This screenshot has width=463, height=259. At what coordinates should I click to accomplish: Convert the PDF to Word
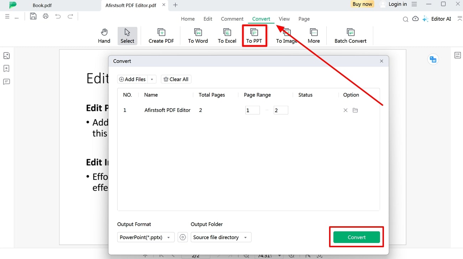[x=198, y=36]
